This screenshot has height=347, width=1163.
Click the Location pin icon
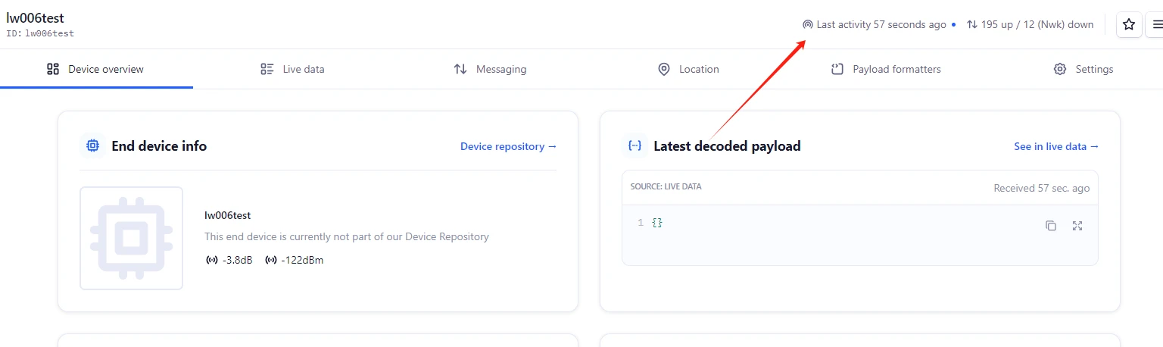tap(664, 69)
